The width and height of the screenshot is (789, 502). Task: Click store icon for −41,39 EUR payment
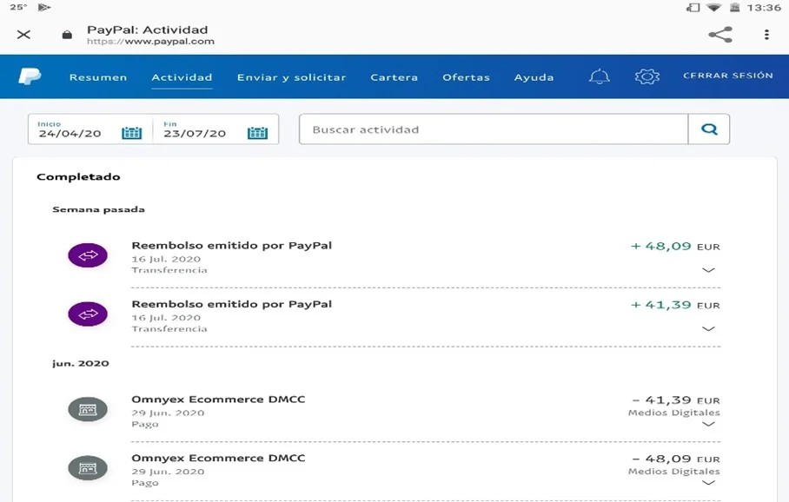tap(88, 409)
